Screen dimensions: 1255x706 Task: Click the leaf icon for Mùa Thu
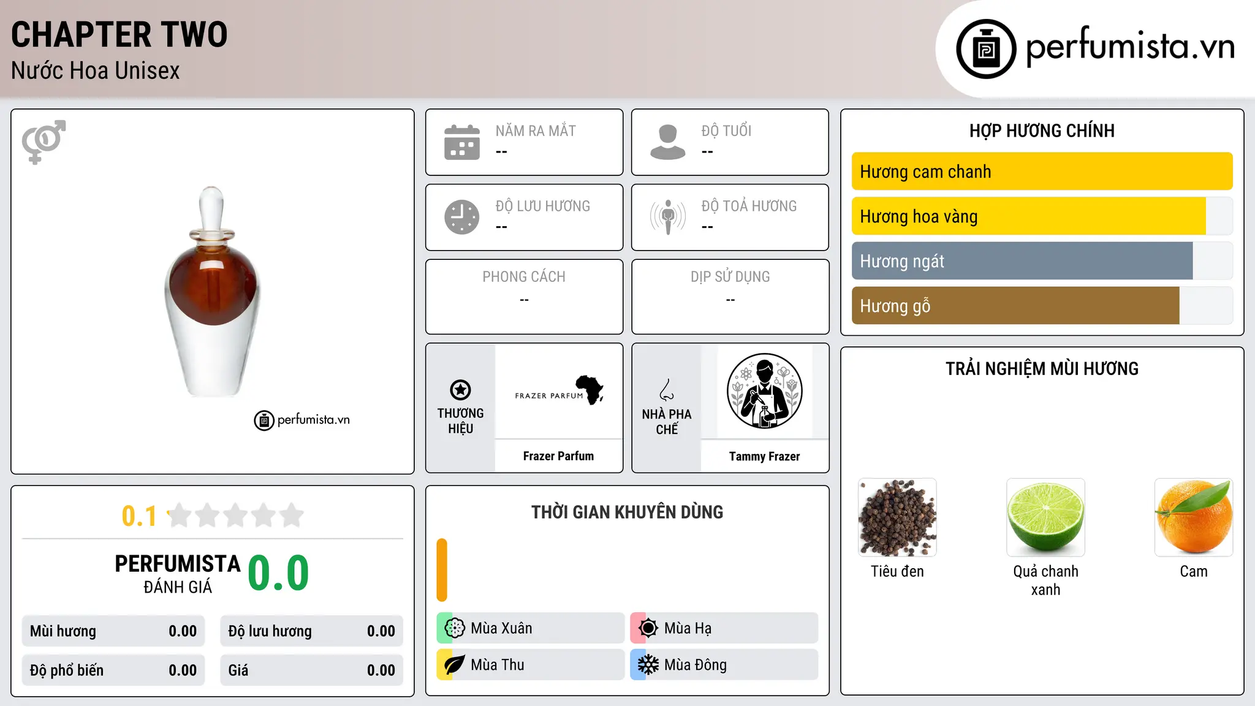click(455, 665)
